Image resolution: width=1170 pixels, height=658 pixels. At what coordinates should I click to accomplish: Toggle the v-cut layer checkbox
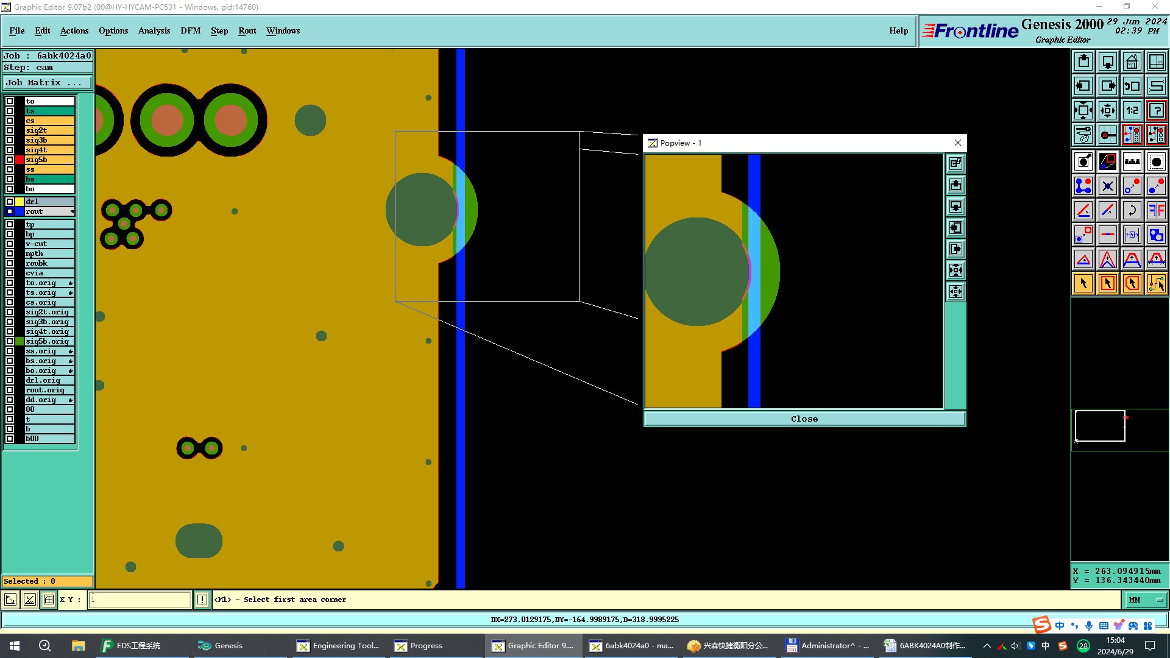tap(10, 244)
